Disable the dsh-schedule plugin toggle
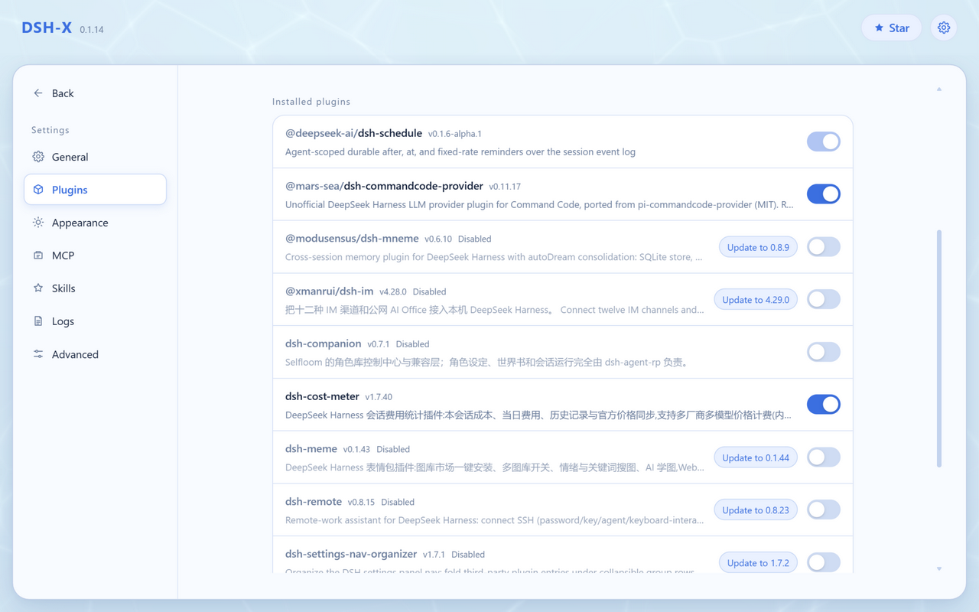 pyautogui.click(x=824, y=142)
